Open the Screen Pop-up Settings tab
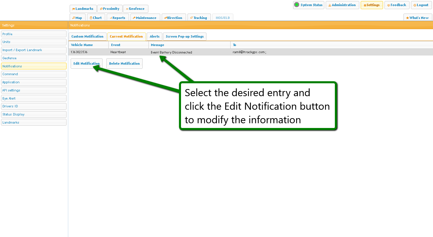This screenshot has width=433, height=237. pos(184,37)
